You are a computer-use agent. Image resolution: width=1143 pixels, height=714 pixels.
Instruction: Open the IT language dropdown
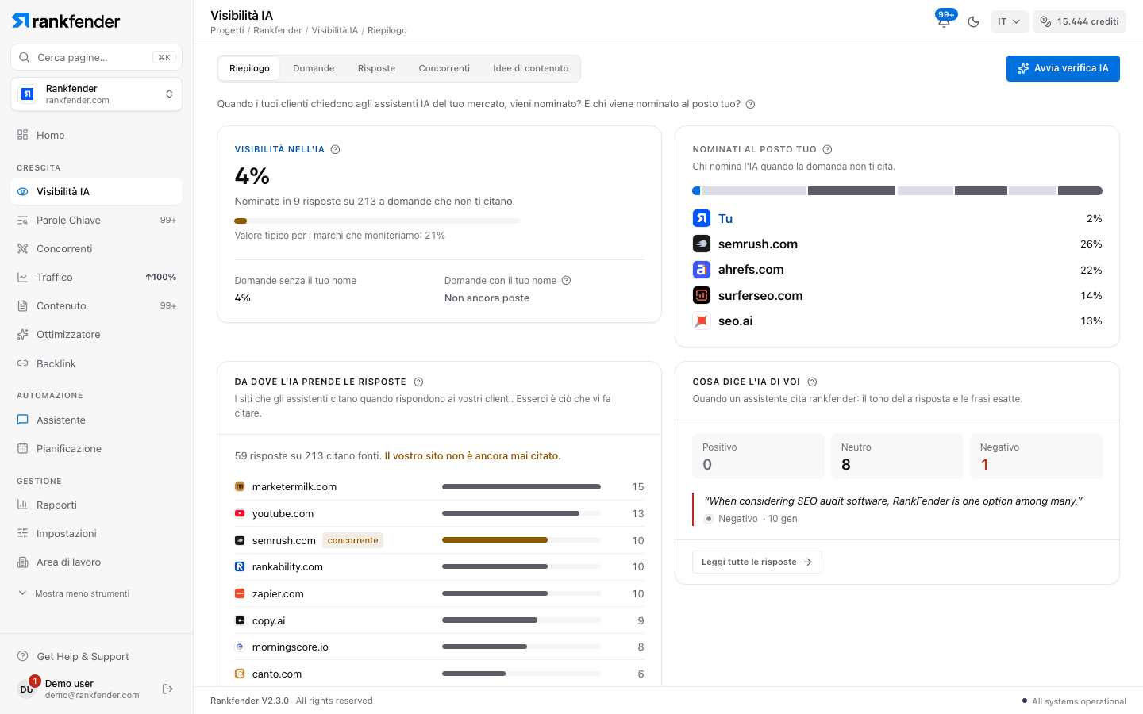click(1009, 21)
